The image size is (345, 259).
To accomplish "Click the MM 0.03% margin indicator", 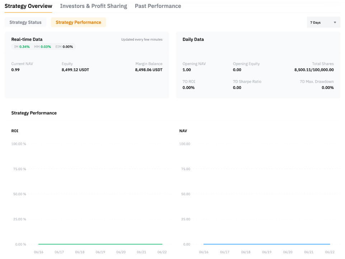I will pos(42,47).
